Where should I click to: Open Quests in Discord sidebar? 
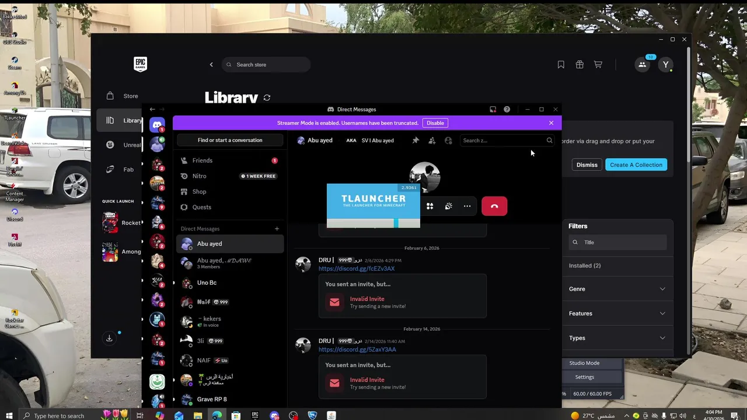(230, 207)
